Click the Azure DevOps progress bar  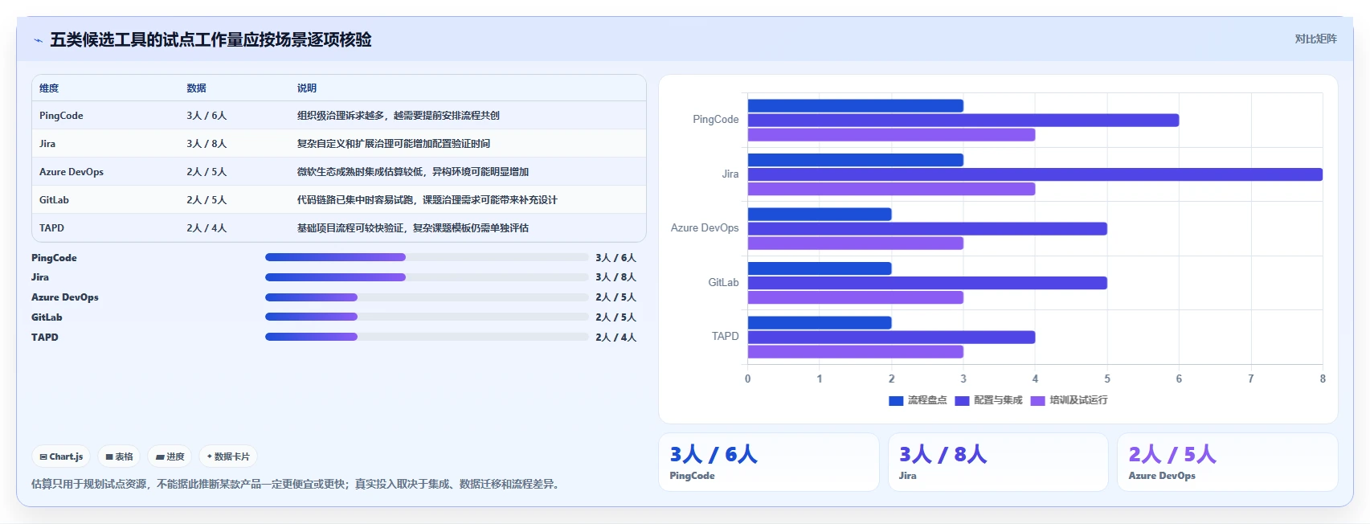tap(427, 297)
